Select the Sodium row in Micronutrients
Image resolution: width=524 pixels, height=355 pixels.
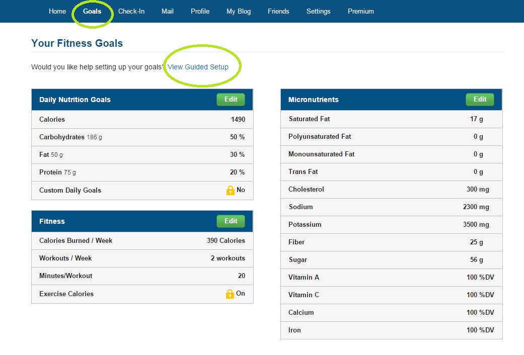[391, 207]
